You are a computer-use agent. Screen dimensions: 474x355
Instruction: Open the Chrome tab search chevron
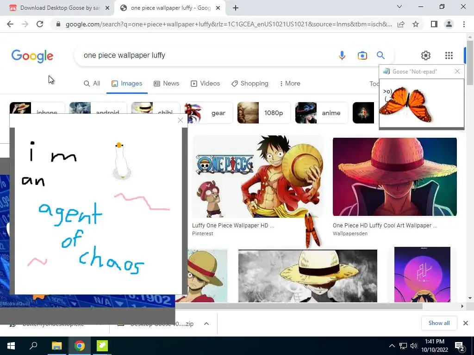[399, 6]
